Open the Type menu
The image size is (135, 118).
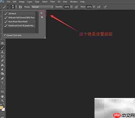(37, 2)
